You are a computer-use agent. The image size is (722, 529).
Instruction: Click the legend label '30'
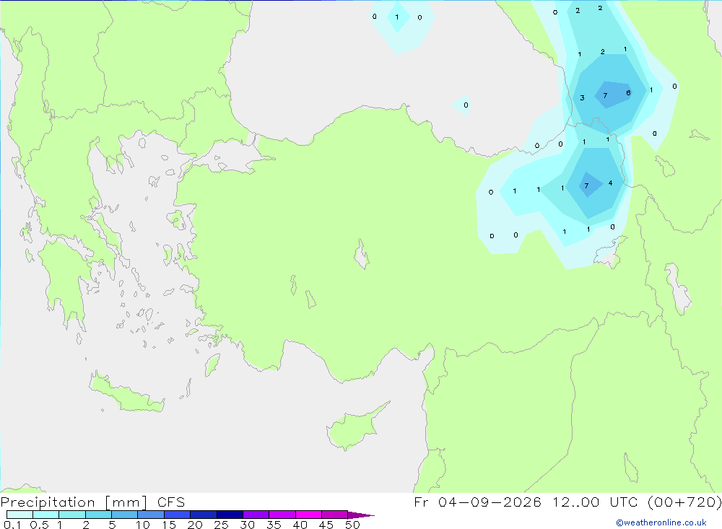tap(247, 525)
